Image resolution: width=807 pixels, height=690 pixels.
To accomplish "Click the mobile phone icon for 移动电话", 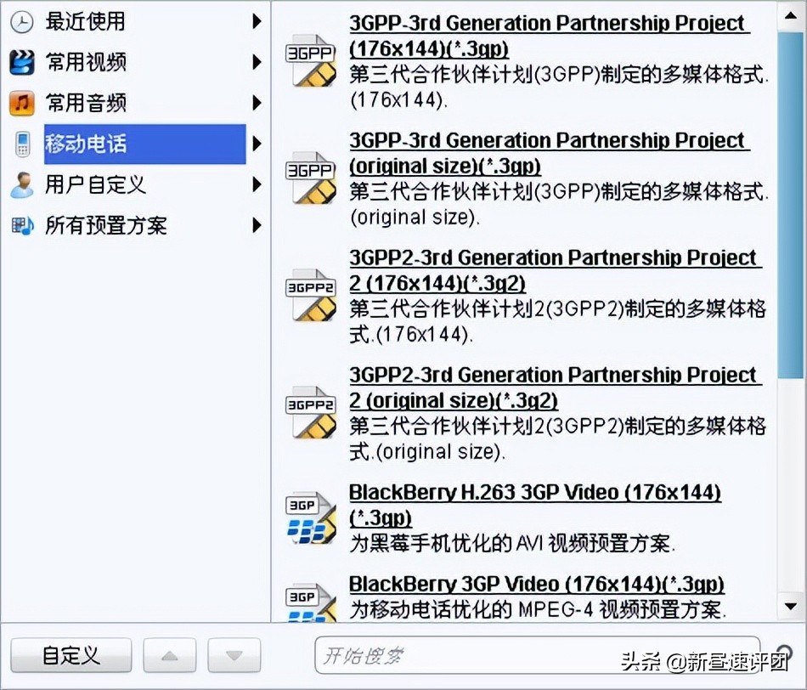I will tap(21, 144).
